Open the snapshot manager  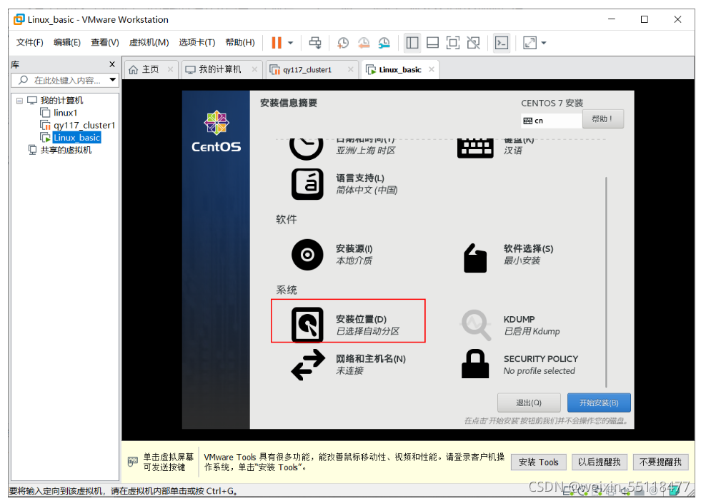click(x=384, y=43)
